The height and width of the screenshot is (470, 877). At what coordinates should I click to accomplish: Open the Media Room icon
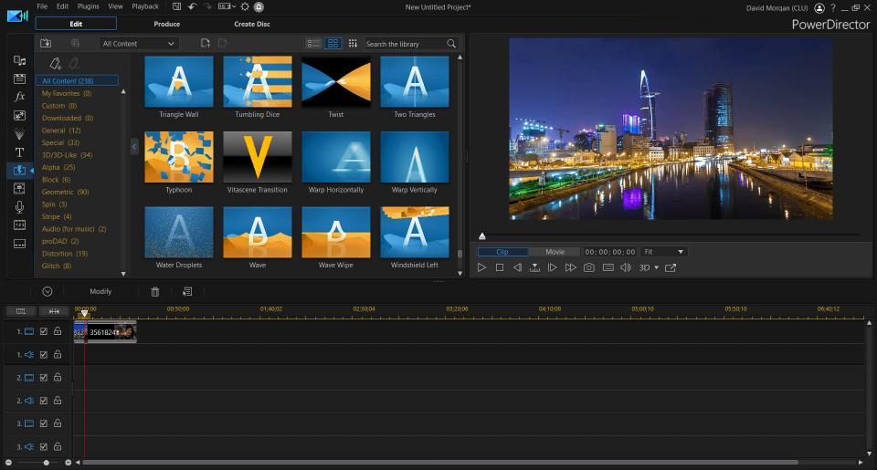coord(19,60)
